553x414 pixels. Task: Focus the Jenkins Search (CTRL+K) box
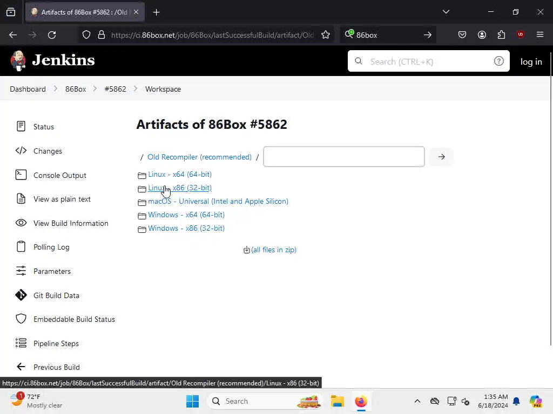pyautogui.click(x=428, y=61)
